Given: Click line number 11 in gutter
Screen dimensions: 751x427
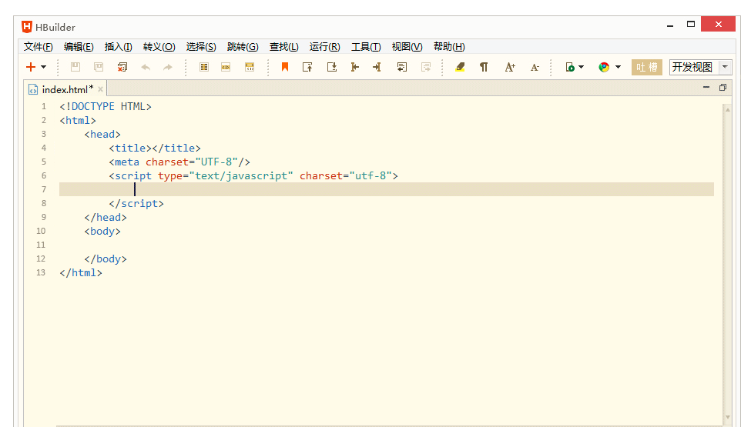Looking at the screenshot, I should pos(41,245).
